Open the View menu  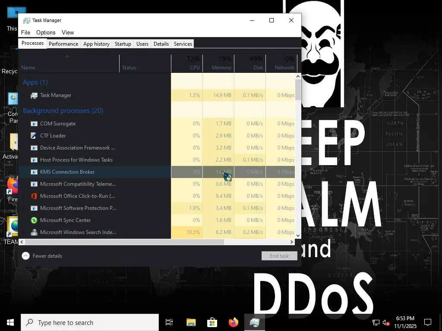[x=68, y=33]
